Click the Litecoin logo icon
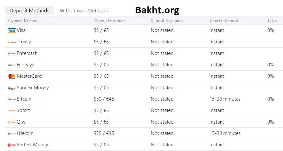 tap(11, 133)
